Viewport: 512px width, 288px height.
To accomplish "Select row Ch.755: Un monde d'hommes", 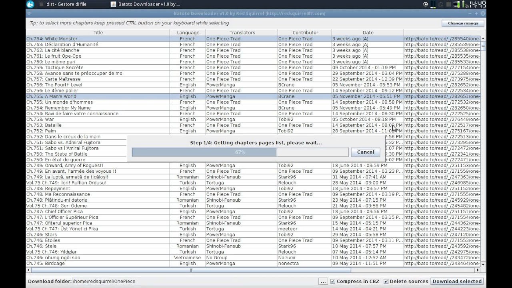I will pyautogui.click(x=253, y=102).
